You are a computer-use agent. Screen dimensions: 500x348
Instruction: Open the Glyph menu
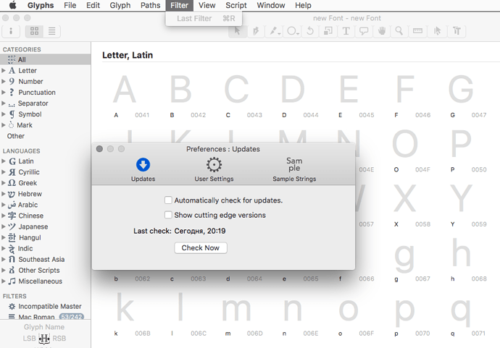[x=120, y=5]
